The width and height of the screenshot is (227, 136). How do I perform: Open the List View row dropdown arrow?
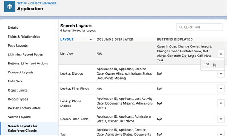221,54
